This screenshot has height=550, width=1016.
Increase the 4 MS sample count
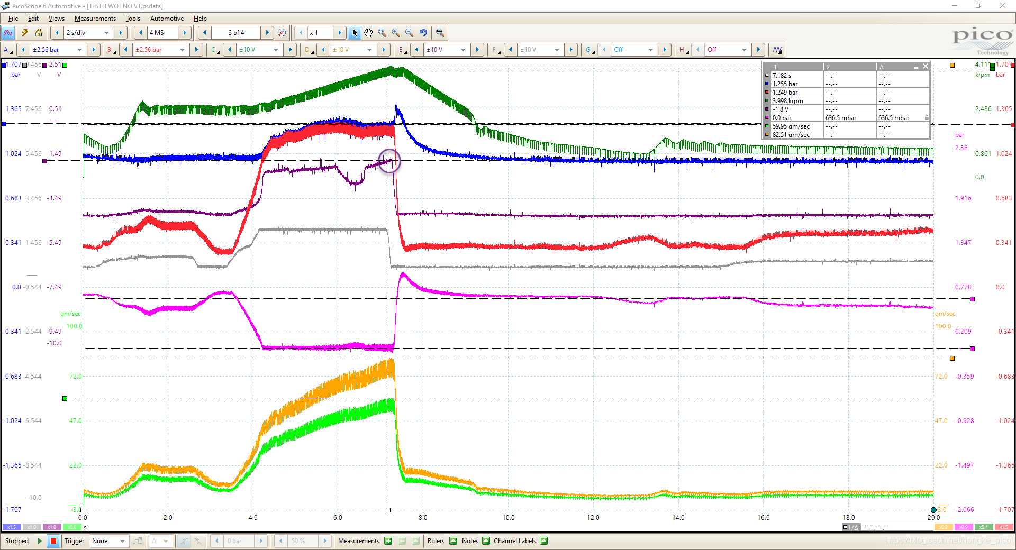[185, 33]
